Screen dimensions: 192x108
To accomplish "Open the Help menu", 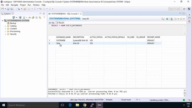I will click(43, 5).
